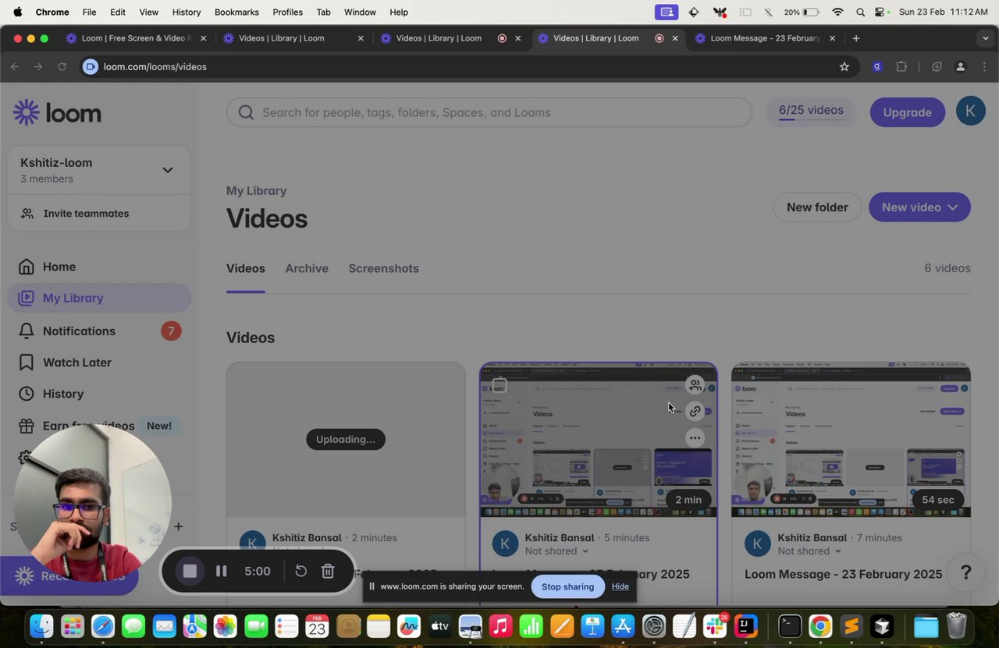Open the Bookmarks menu in the menu bar
Viewport: 999px width, 648px height.
236,12
